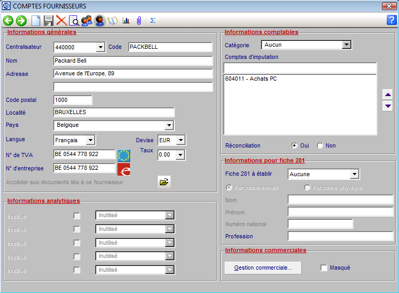Create a new blank supplier record
Viewport: 399px width, 293px height.
click(x=36, y=21)
